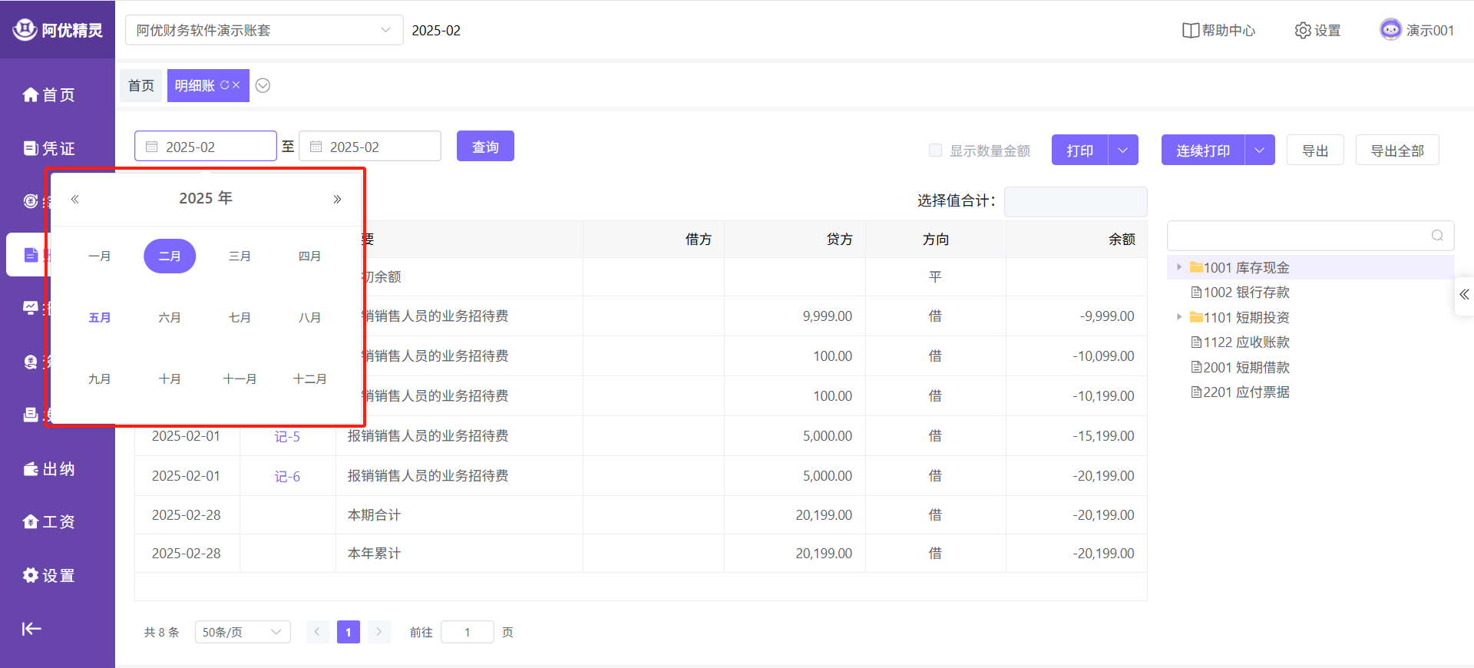
Task: Open the 打印 dropdown arrow
Action: click(x=1123, y=150)
